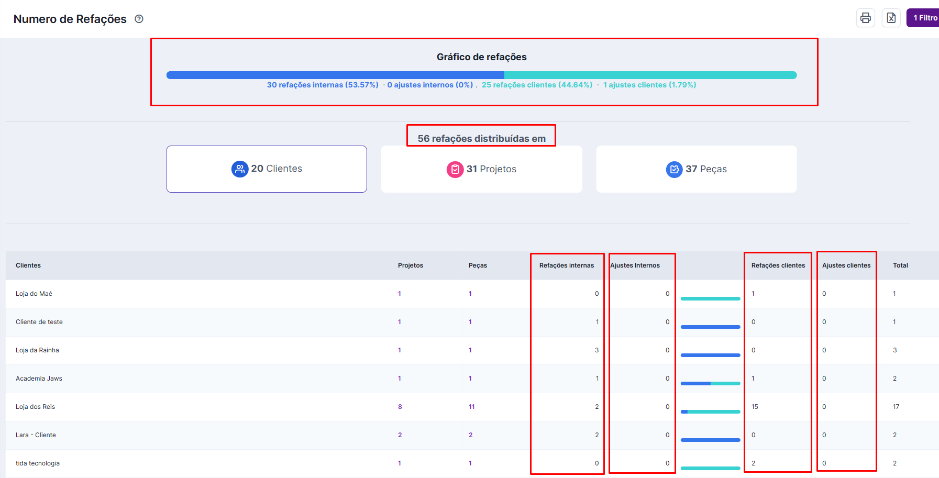Click Academia Jaws progress bar

pyautogui.click(x=710, y=383)
